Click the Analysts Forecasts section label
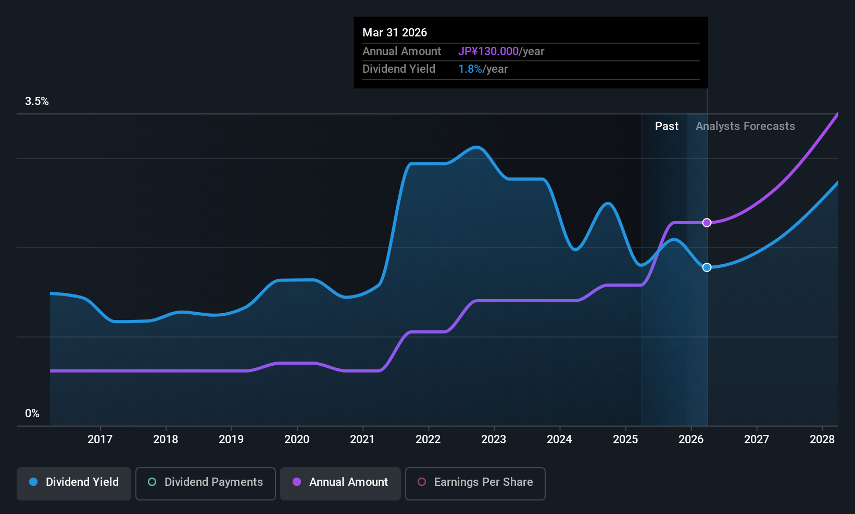Screen dimensions: 855x514 [x=745, y=126]
